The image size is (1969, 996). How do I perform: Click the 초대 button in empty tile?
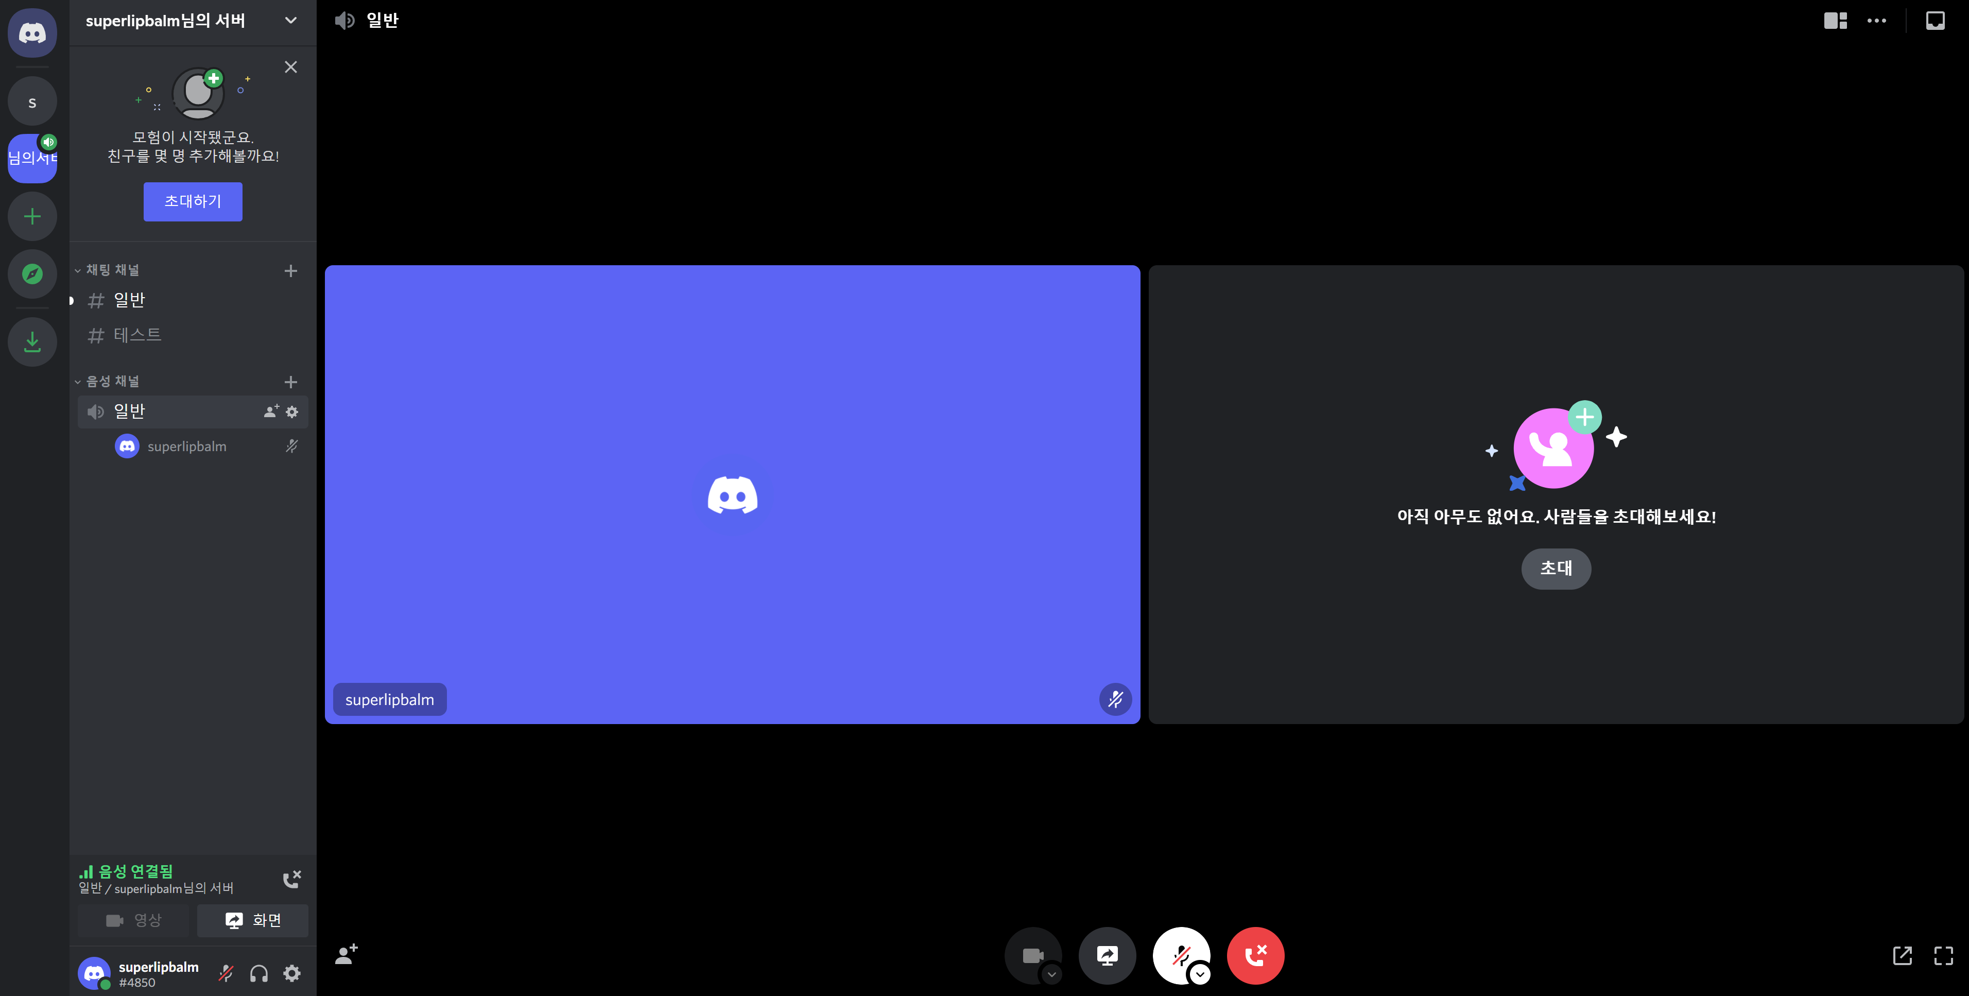[x=1556, y=569]
